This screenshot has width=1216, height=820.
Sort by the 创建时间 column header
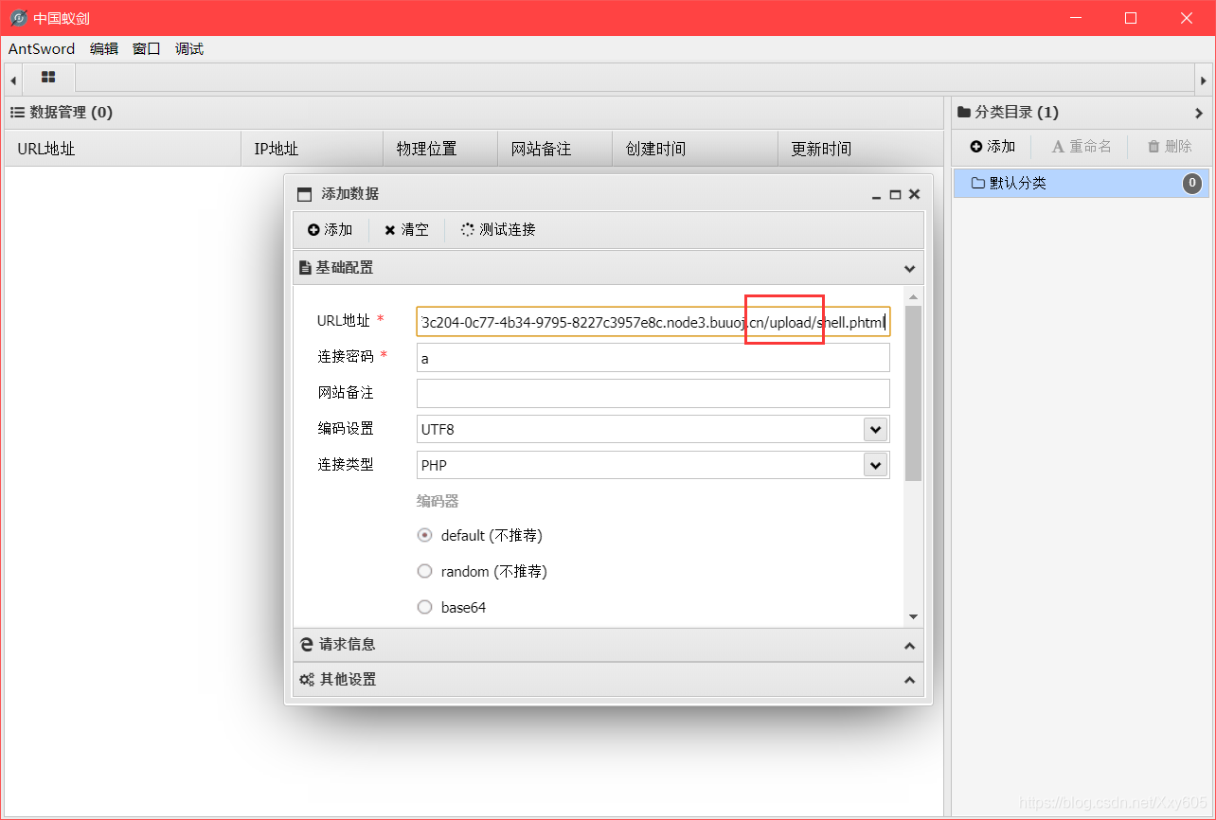[x=695, y=149]
